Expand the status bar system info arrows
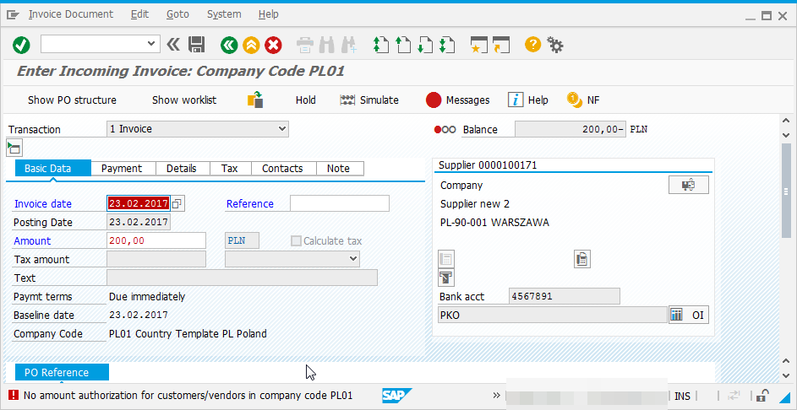The height and width of the screenshot is (410, 797). [497, 396]
